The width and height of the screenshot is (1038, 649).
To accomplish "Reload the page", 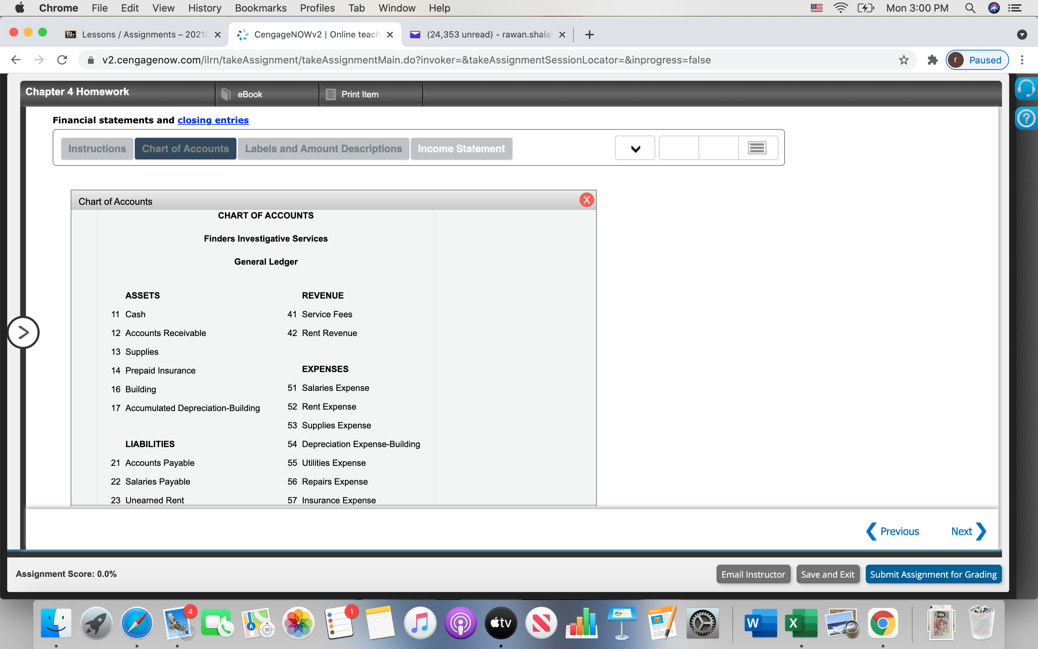I will [62, 60].
